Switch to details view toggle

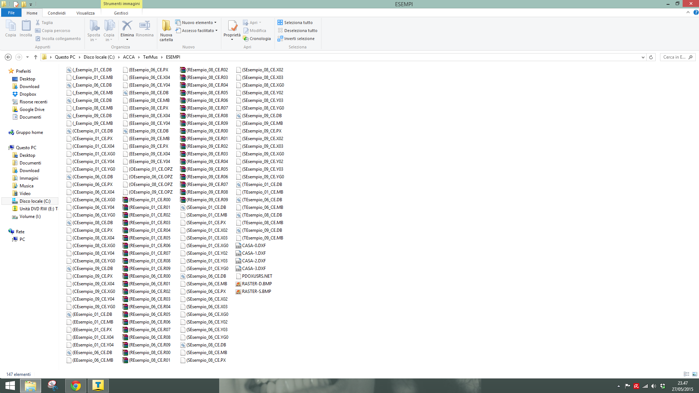(x=686, y=374)
